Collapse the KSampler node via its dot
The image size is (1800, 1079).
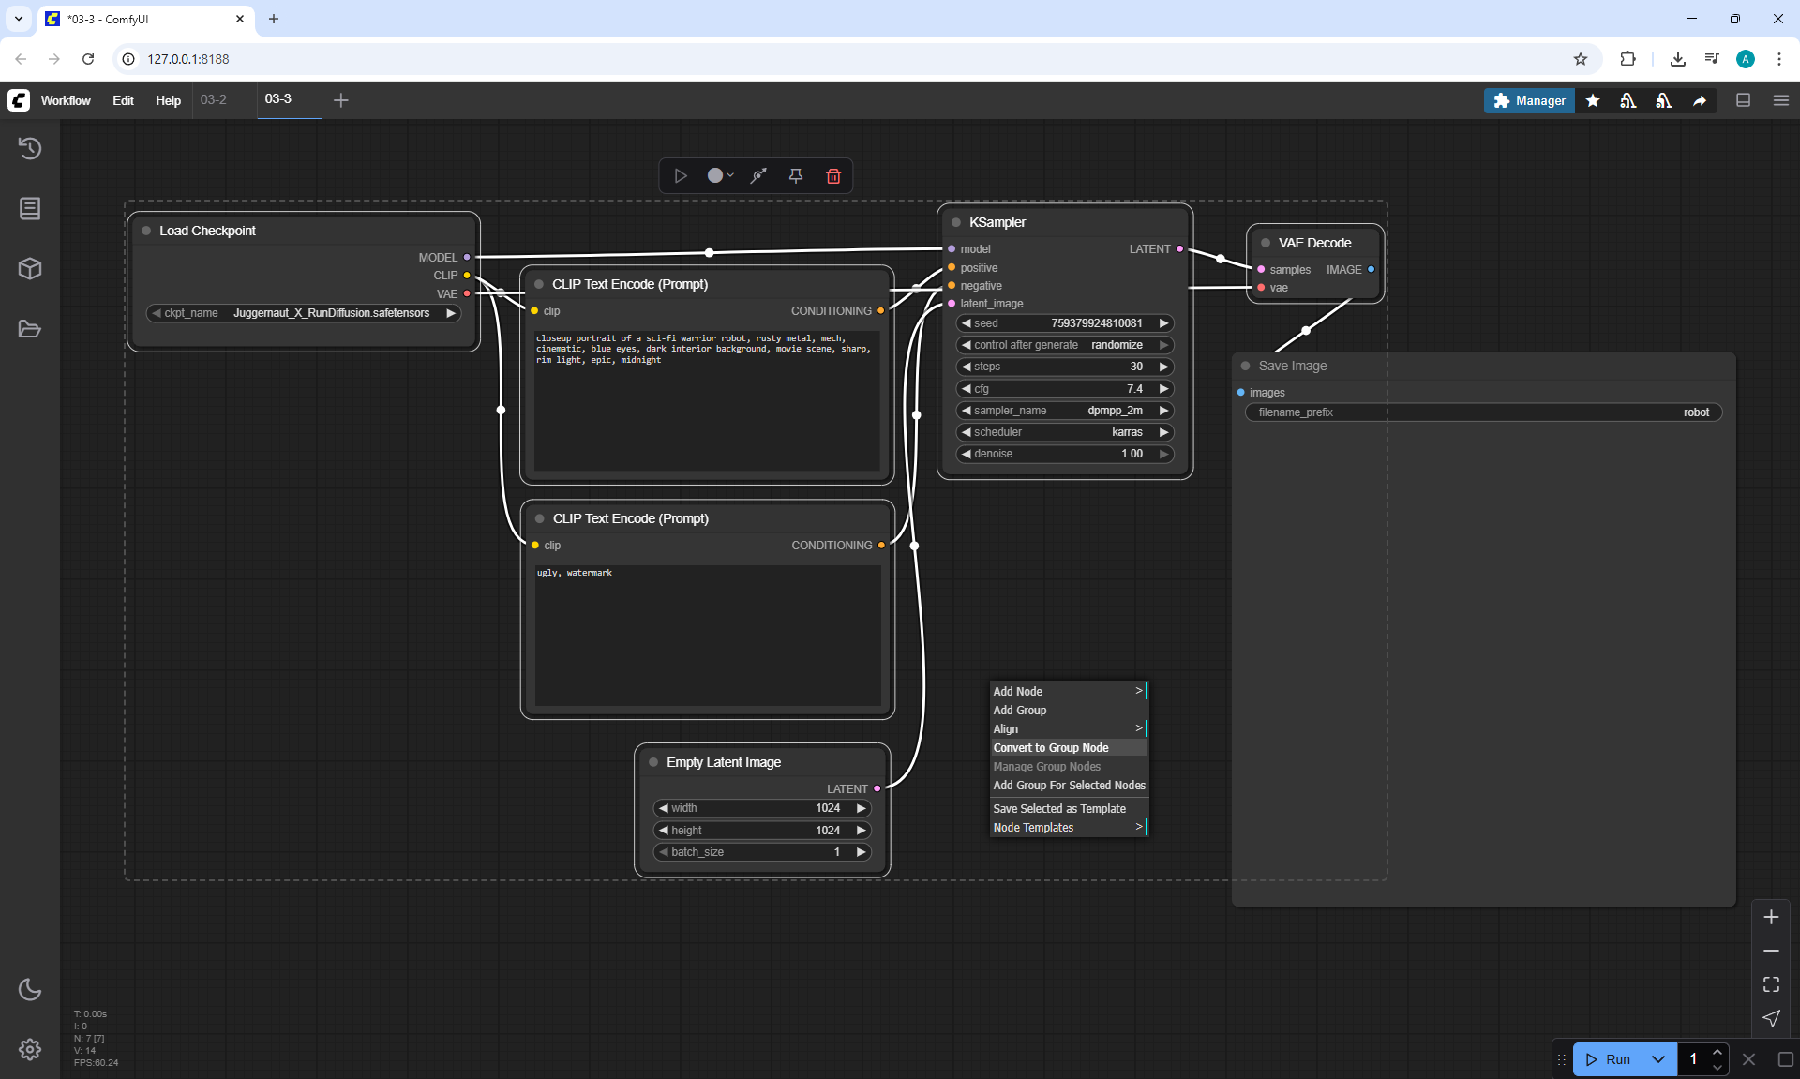(x=956, y=223)
